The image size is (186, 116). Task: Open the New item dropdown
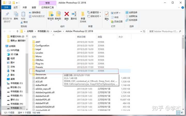pos(94,12)
